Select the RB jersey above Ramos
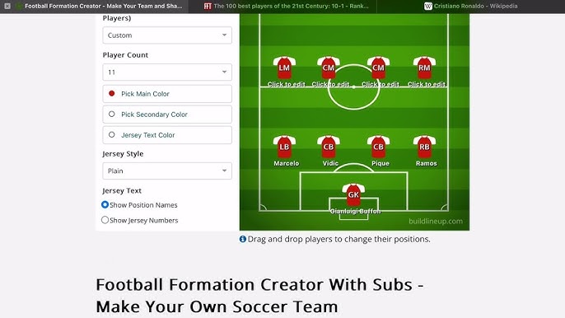This screenshot has height=318, width=565. [424, 147]
